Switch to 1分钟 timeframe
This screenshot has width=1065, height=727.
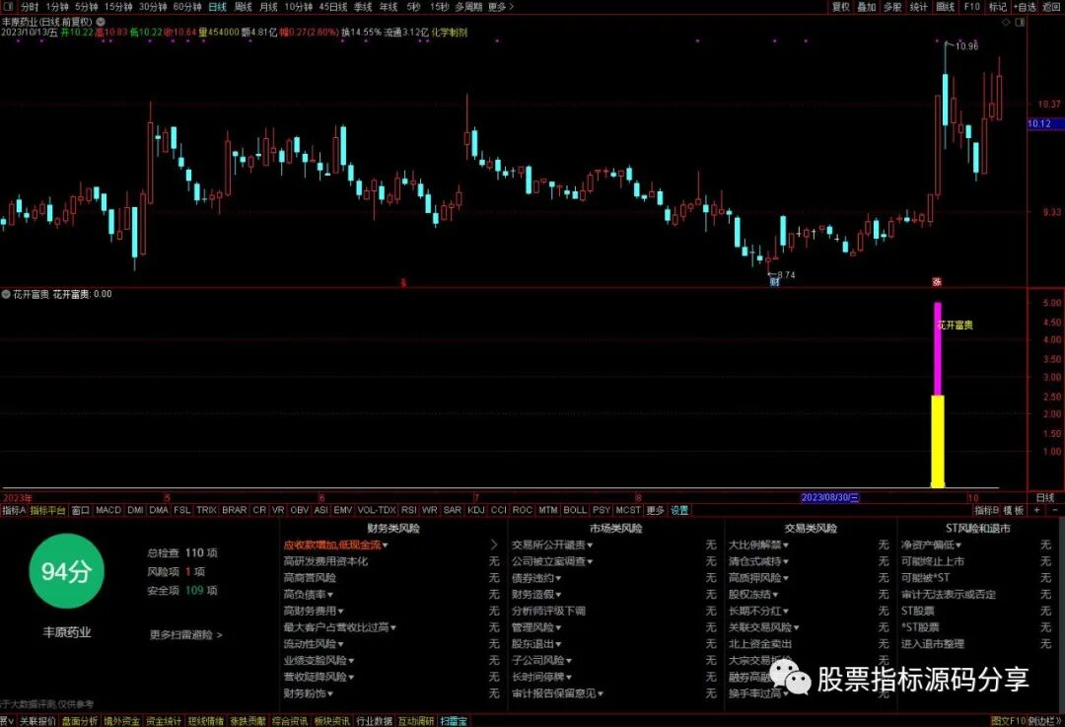pos(58,7)
